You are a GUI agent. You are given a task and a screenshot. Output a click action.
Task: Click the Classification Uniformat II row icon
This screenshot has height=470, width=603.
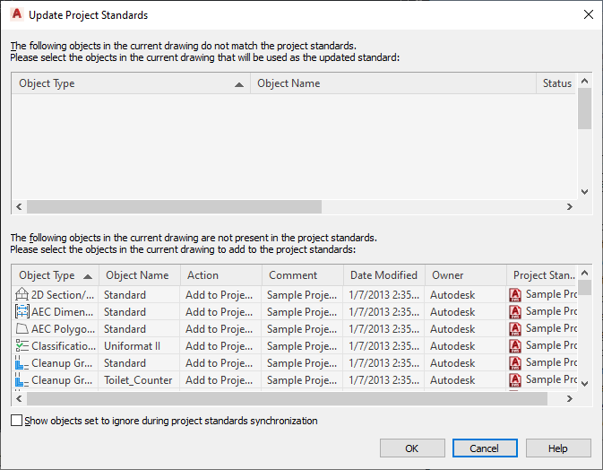click(x=22, y=346)
